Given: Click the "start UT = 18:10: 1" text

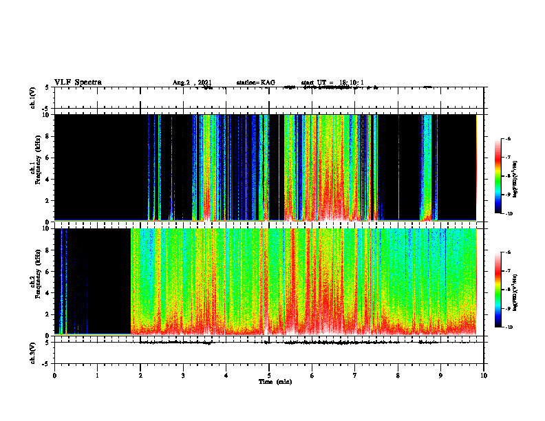Looking at the screenshot, I should (332, 83).
